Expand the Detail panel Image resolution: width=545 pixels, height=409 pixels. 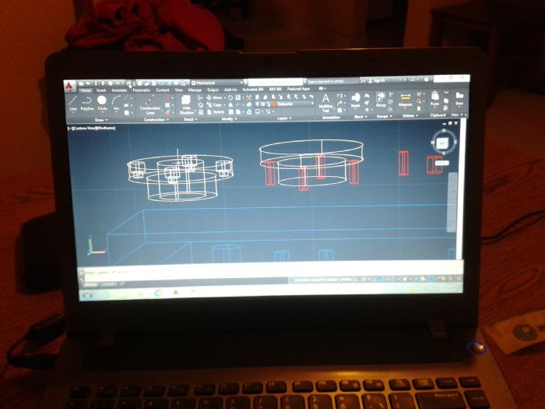point(190,119)
